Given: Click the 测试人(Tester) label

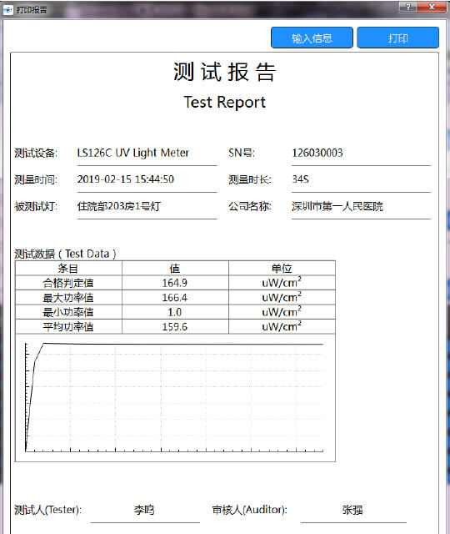Looking at the screenshot, I should 48,510.
